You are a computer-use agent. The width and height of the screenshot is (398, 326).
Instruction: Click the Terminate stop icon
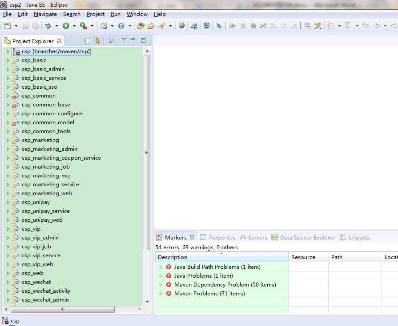253,26
